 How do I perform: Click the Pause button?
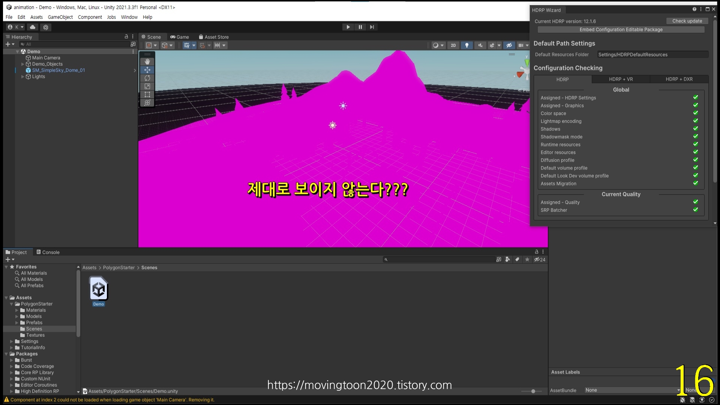tap(360, 27)
